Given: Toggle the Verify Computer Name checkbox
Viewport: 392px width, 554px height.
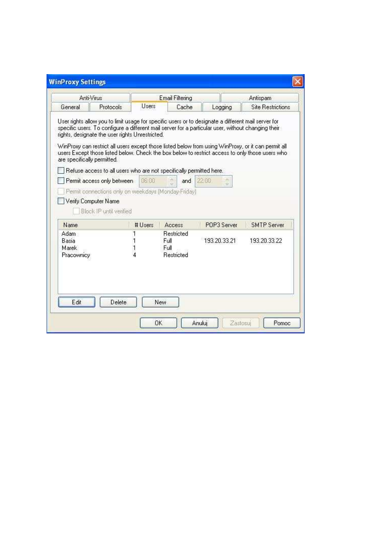Looking at the screenshot, I should coord(61,201).
